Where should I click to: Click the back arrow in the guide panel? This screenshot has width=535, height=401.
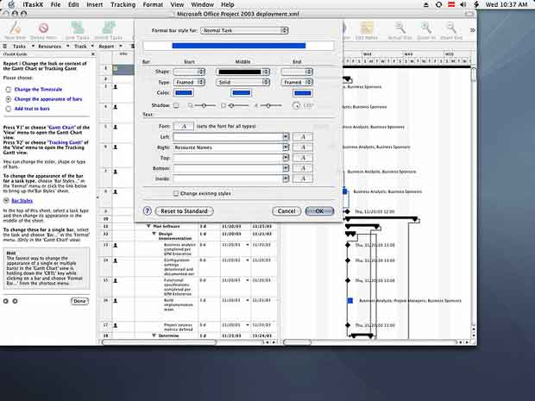point(5,301)
